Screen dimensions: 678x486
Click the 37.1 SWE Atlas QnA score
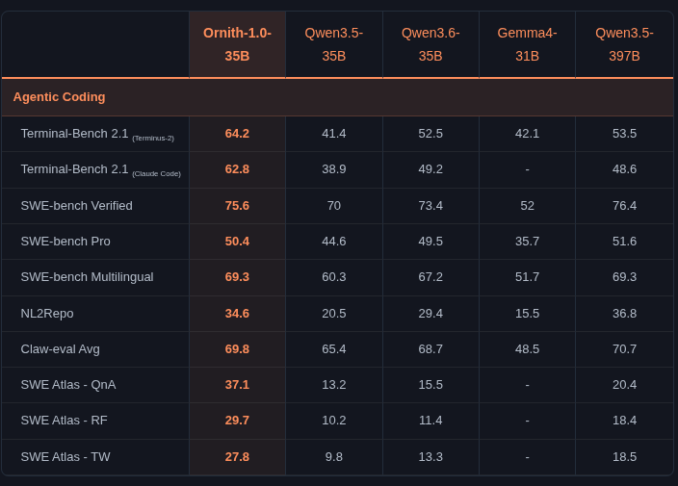pos(237,385)
